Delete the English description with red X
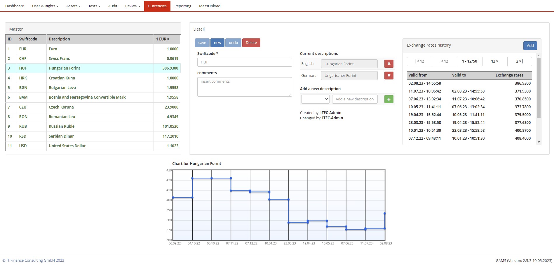This screenshot has height=266, width=554. coord(389,64)
